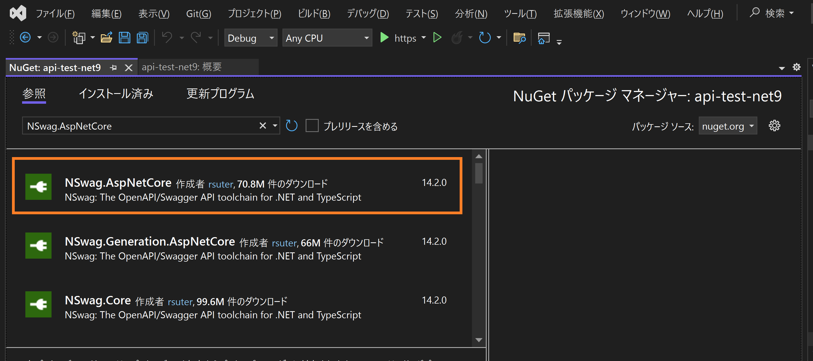This screenshot has height=361, width=813.
Task: Open the デバッグ(D) menu
Action: (368, 14)
